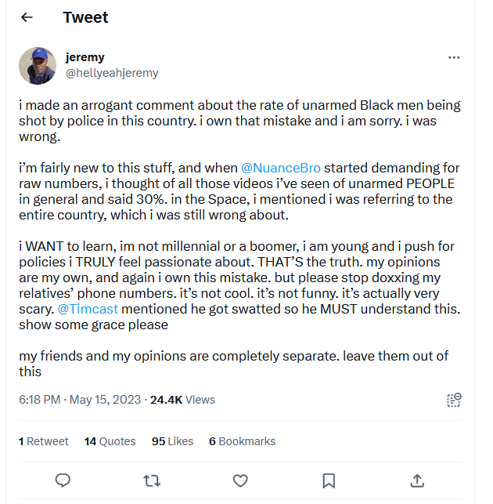Open the 6 Bookmarks count
Screen dimensions: 493x504
[x=242, y=441]
